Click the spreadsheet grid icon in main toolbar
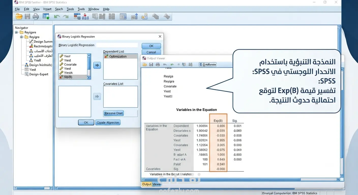 pyautogui.click(x=123, y=17)
